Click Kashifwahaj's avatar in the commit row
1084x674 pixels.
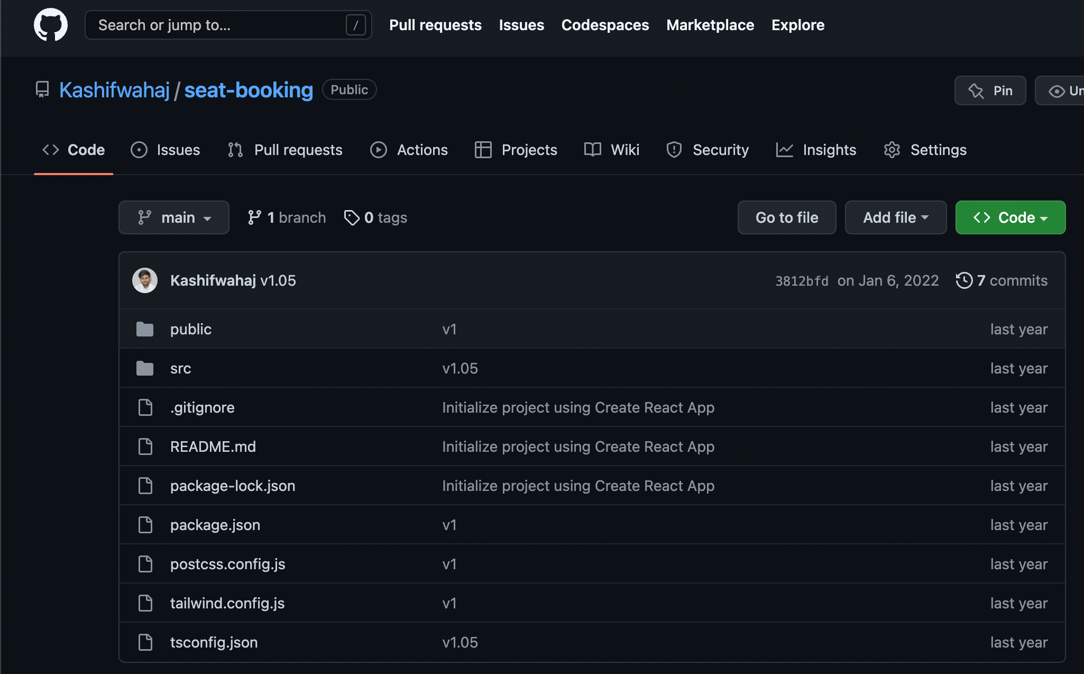[145, 280]
